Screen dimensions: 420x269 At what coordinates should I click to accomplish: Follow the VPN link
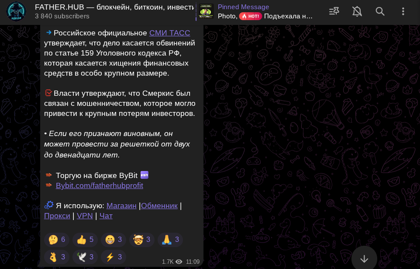[85, 216]
